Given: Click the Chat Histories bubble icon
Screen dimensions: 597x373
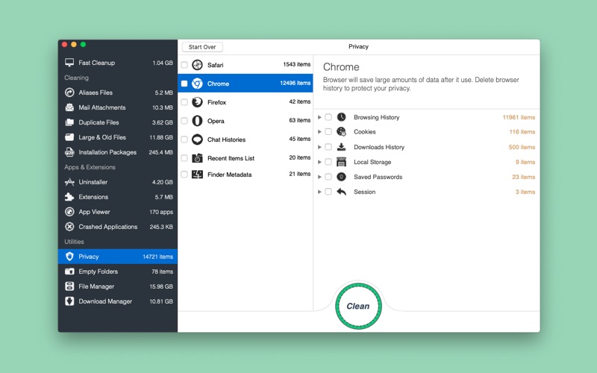Looking at the screenshot, I should (x=197, y=140).
